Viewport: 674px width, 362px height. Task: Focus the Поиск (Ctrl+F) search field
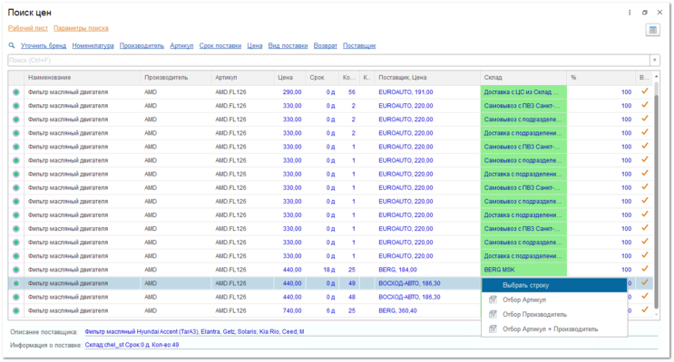[x=328, y=60]
